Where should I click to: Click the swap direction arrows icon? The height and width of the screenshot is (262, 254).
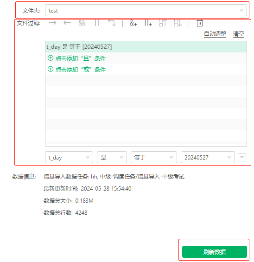point(112,23)
